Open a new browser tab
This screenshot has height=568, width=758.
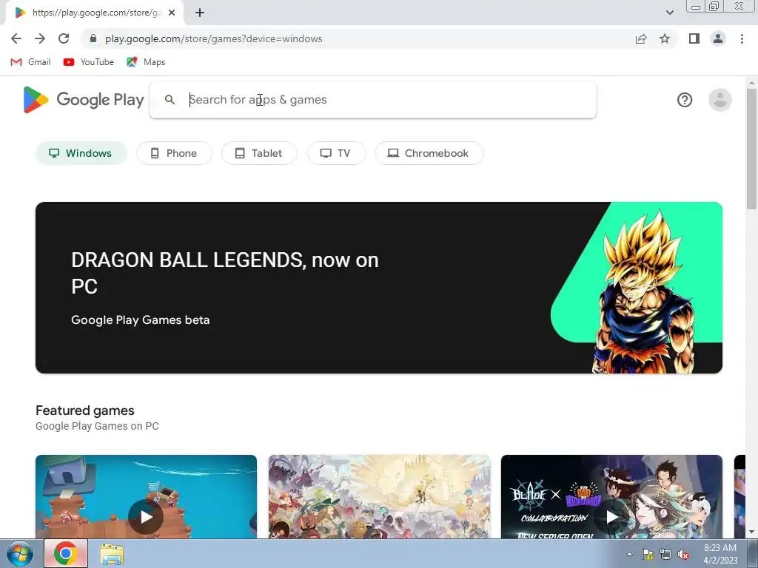(x=200, y=13)
